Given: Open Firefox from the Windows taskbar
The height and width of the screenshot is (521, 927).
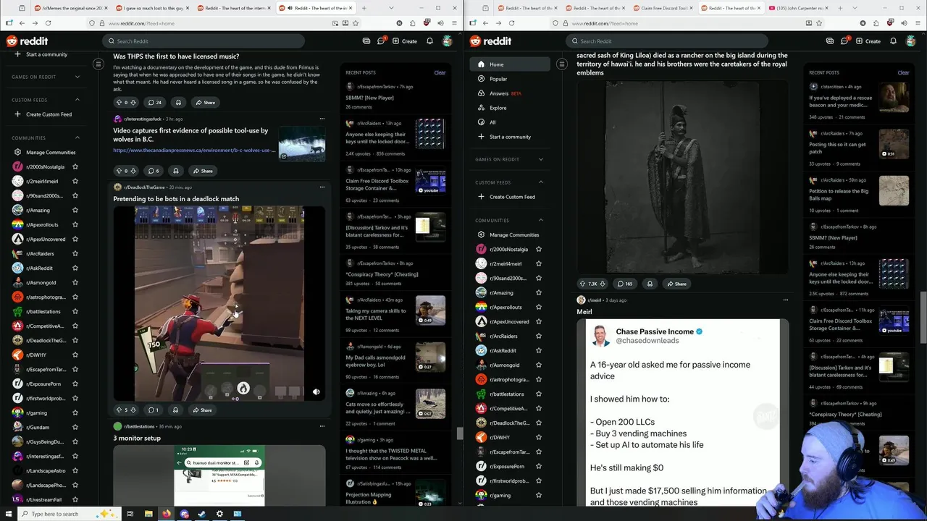Looking at the screenshot, I should coord(167,514).
